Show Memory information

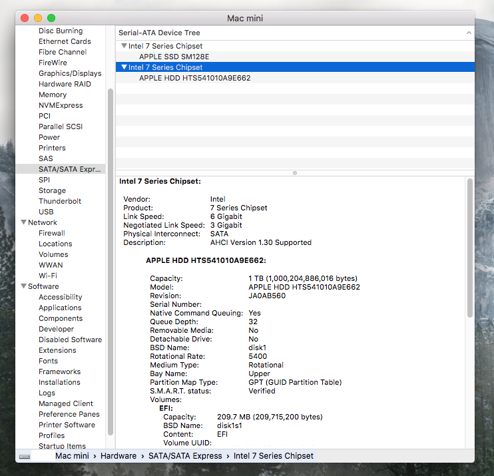pos(53,95)
